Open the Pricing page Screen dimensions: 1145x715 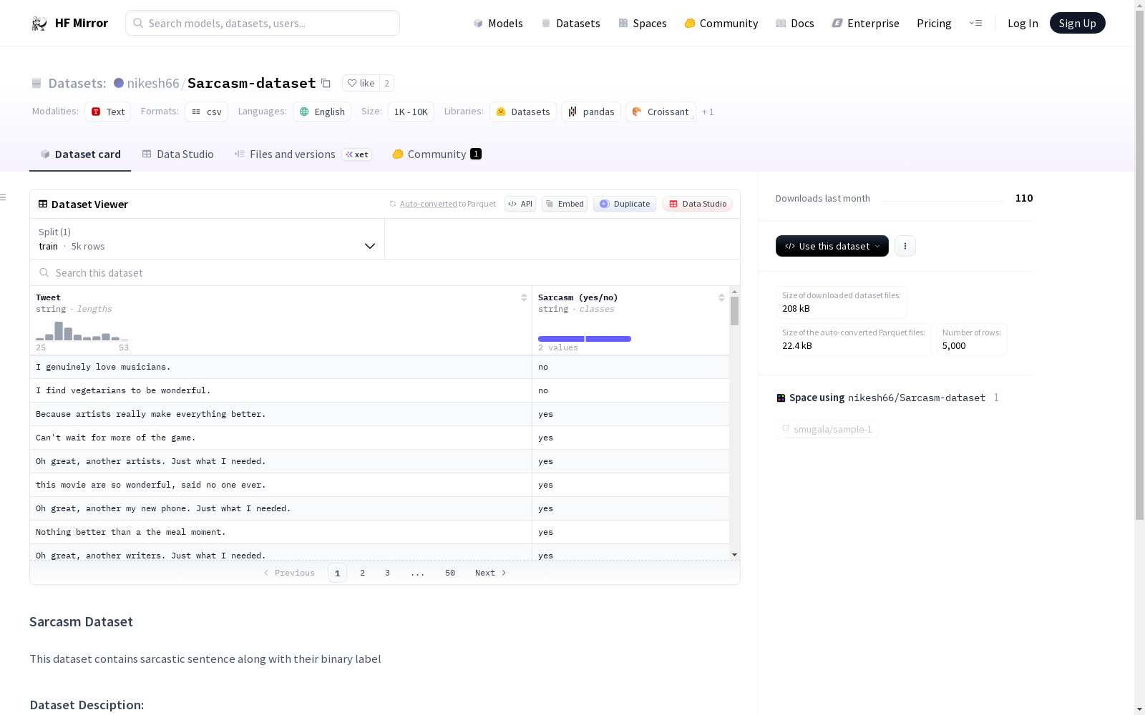coord(934,23)
